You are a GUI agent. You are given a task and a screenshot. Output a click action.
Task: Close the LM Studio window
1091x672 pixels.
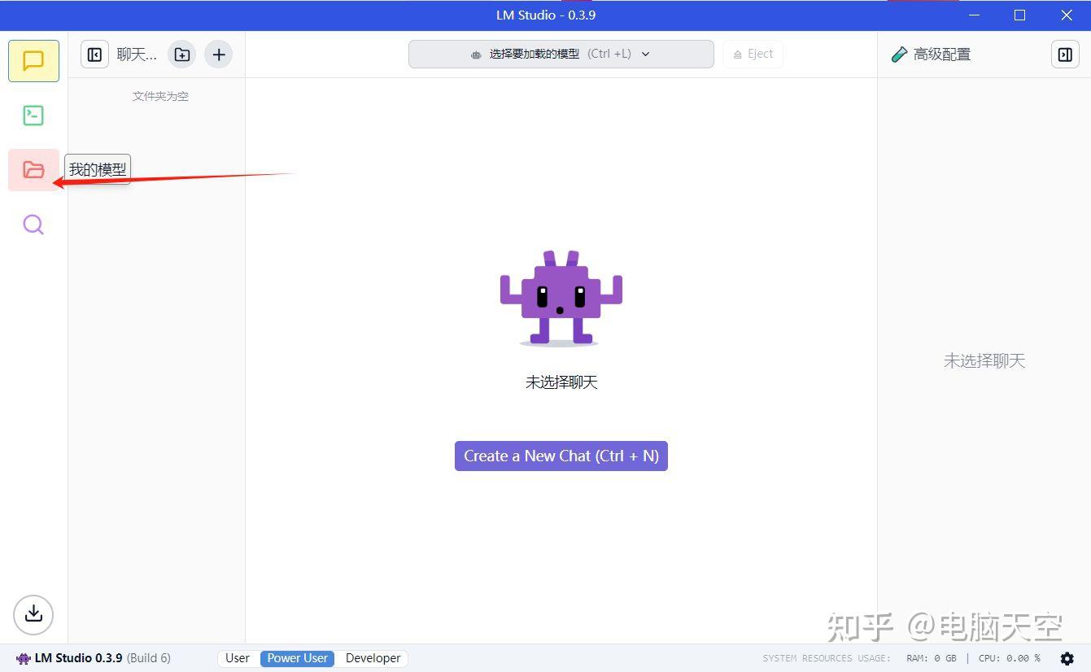1067,15
